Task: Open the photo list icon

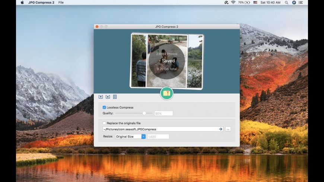Action: (115, 97)
